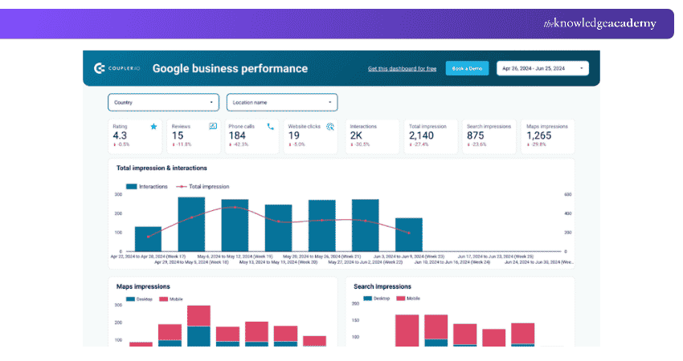This screenshot has width=683, height=361.
Task: Open the Country dropdown
Action: 163,102
